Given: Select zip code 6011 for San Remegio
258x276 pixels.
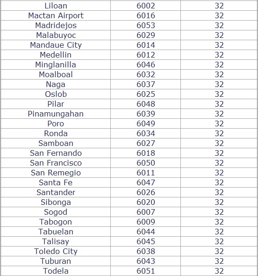Looking at the screenshot, I should point(146,173).
